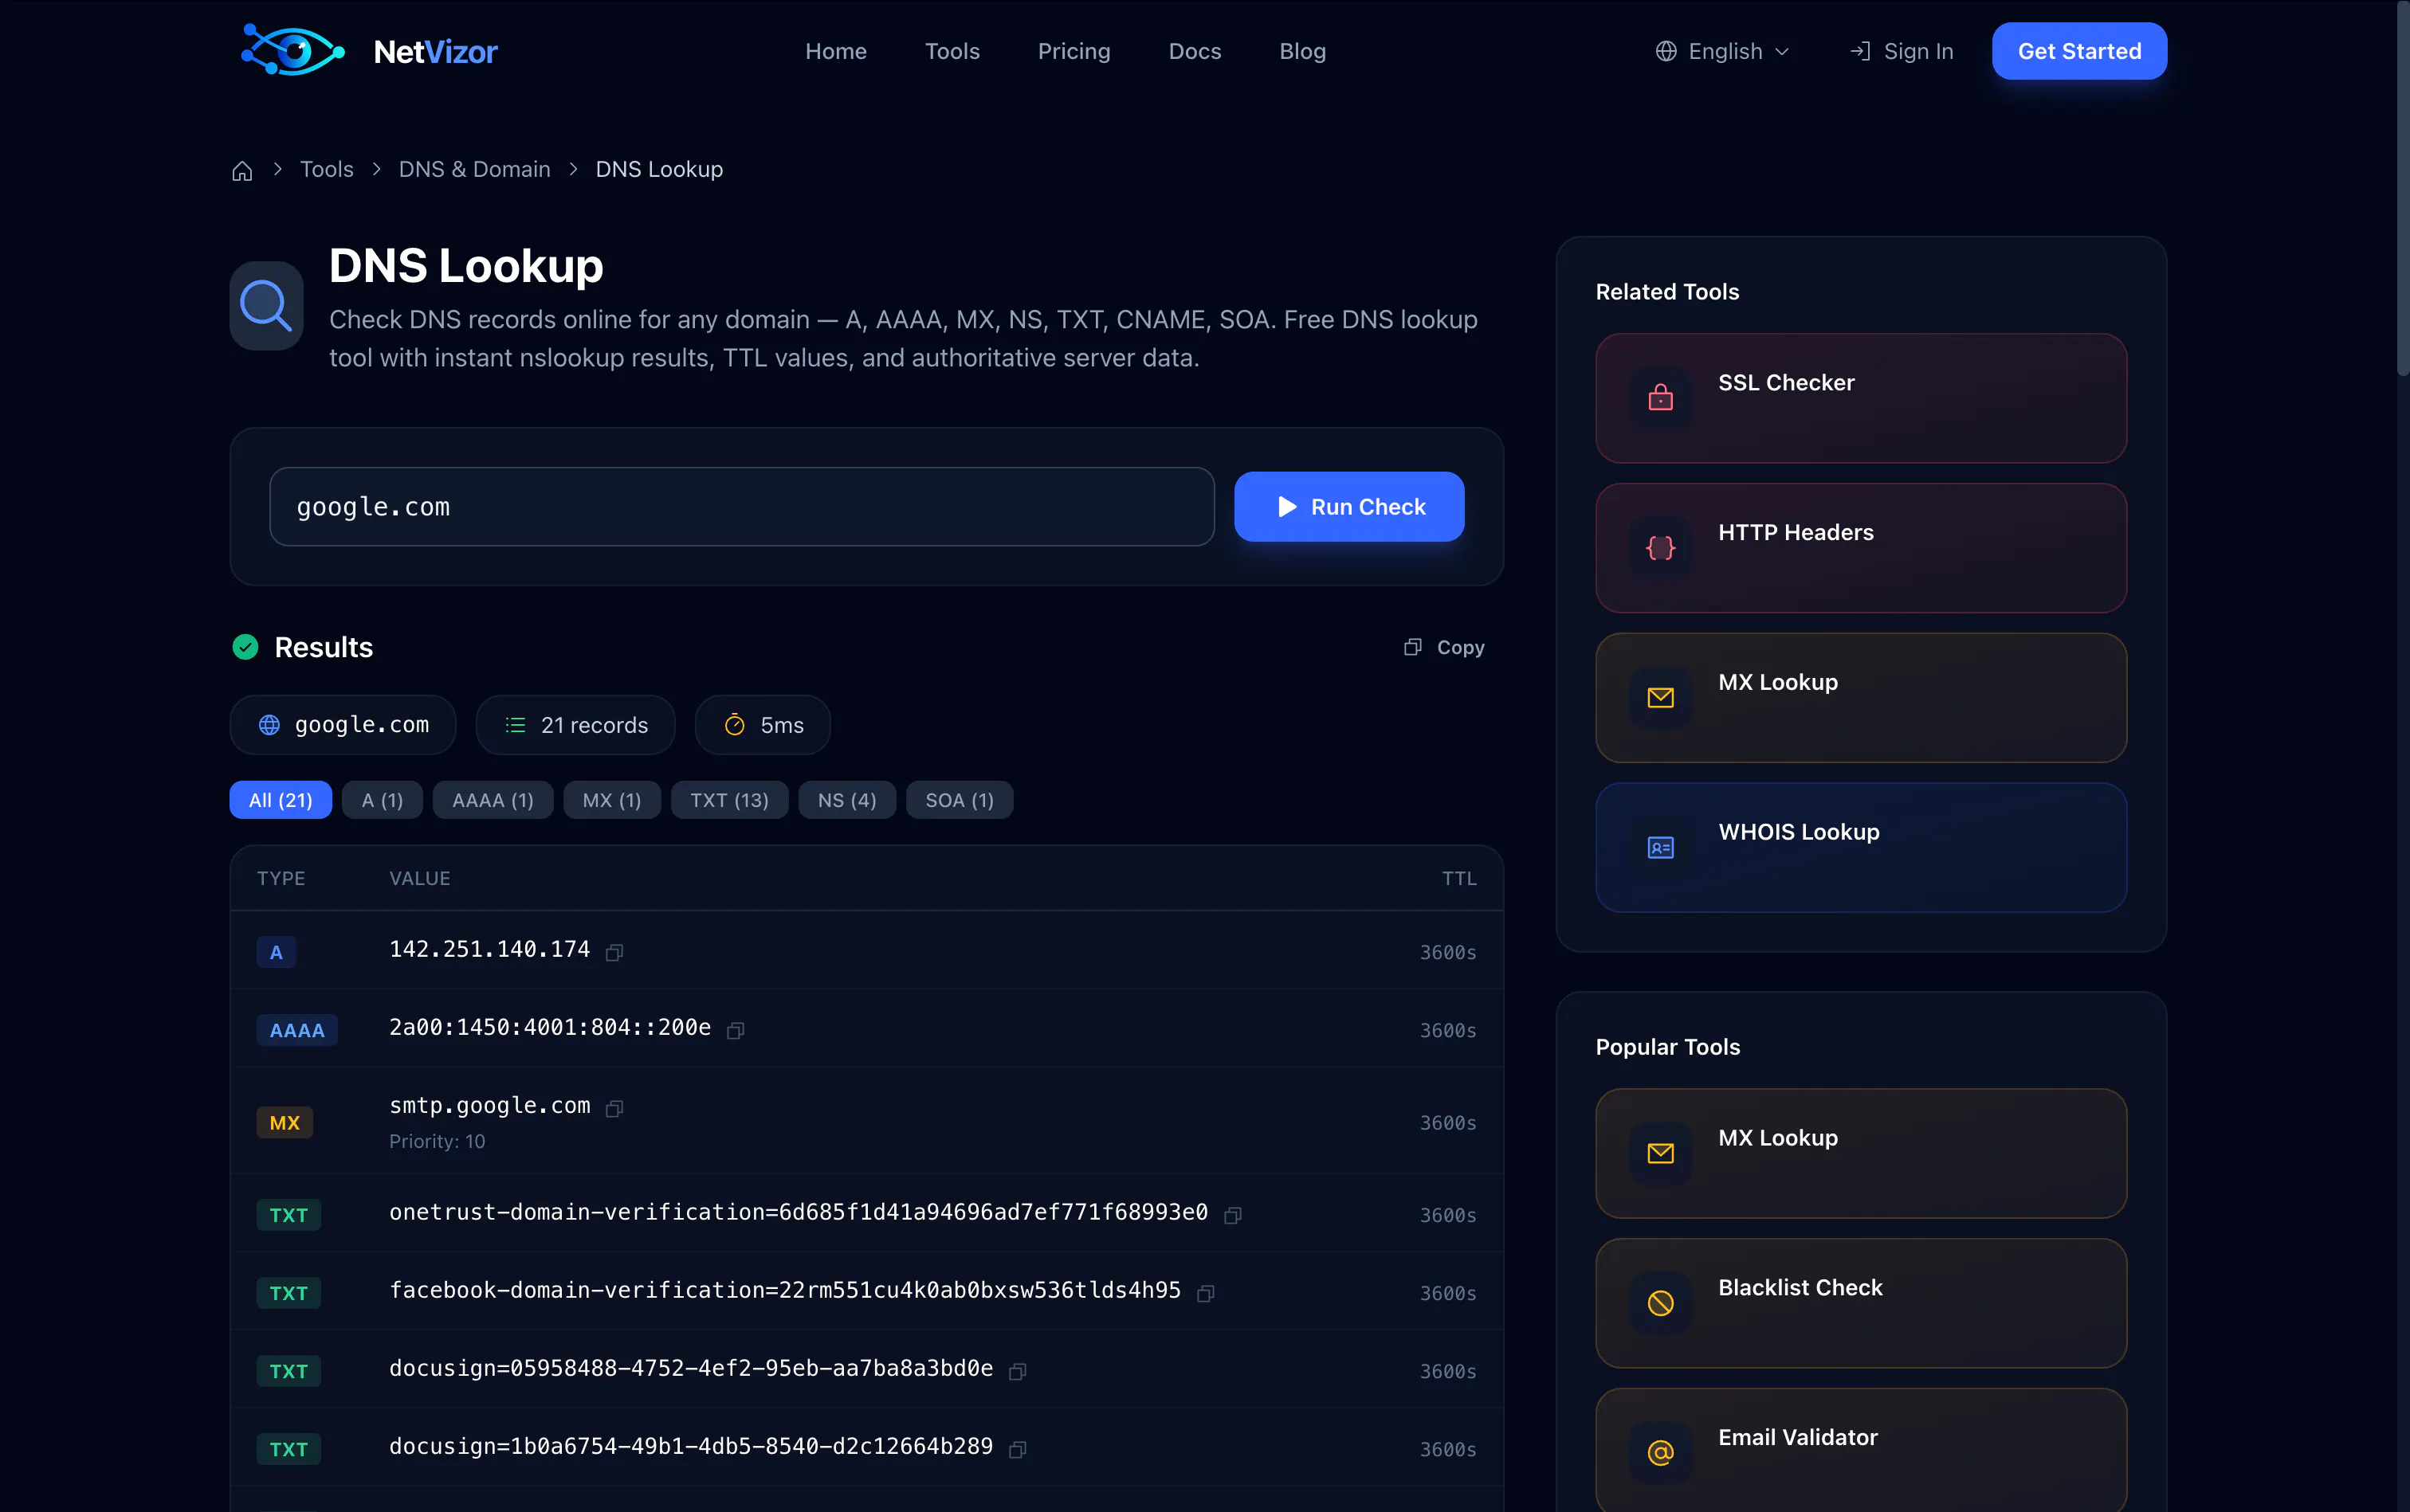Copy the A record IP 142.251.140.174
The width and height of the screenshot is (2410, 1512).
[x=614, y=952]
